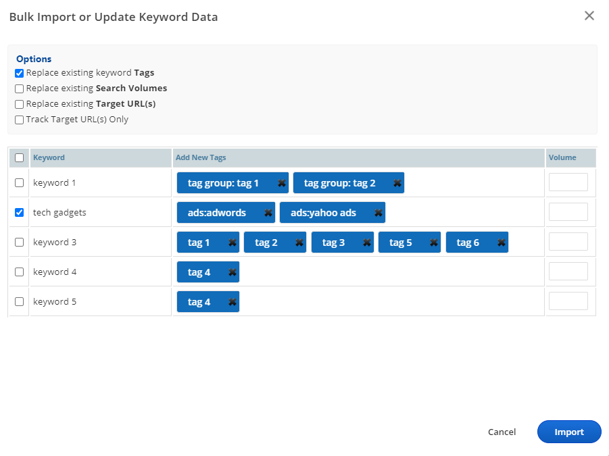
Task: Delete the ads:adwords tag
Action: [x=268, y=213]
